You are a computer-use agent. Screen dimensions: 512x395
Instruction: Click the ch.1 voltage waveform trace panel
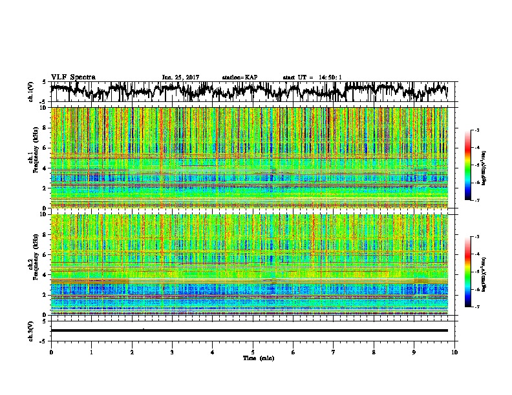pos(254,92)
